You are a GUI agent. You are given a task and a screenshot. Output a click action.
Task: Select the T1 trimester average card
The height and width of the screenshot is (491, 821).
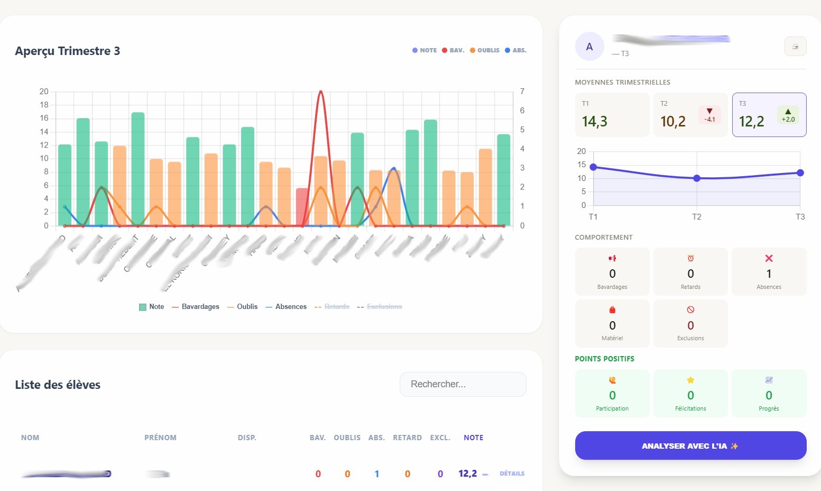[612, 115]
